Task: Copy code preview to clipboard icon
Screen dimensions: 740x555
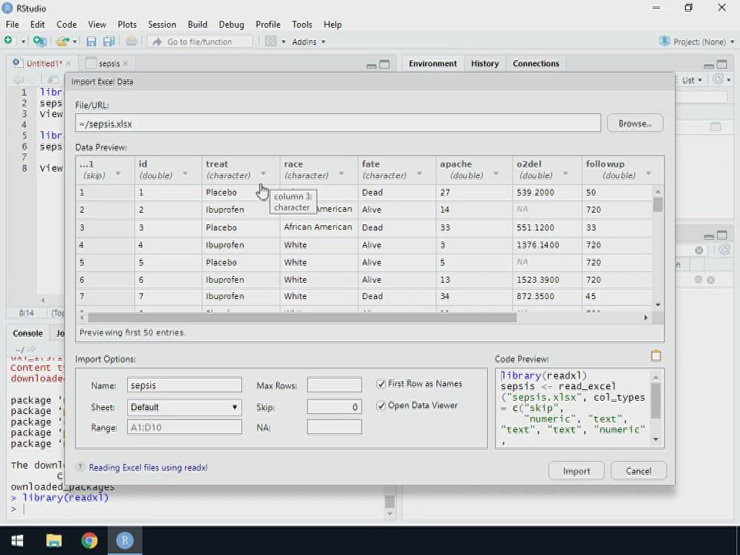Action: click(656, 356)
